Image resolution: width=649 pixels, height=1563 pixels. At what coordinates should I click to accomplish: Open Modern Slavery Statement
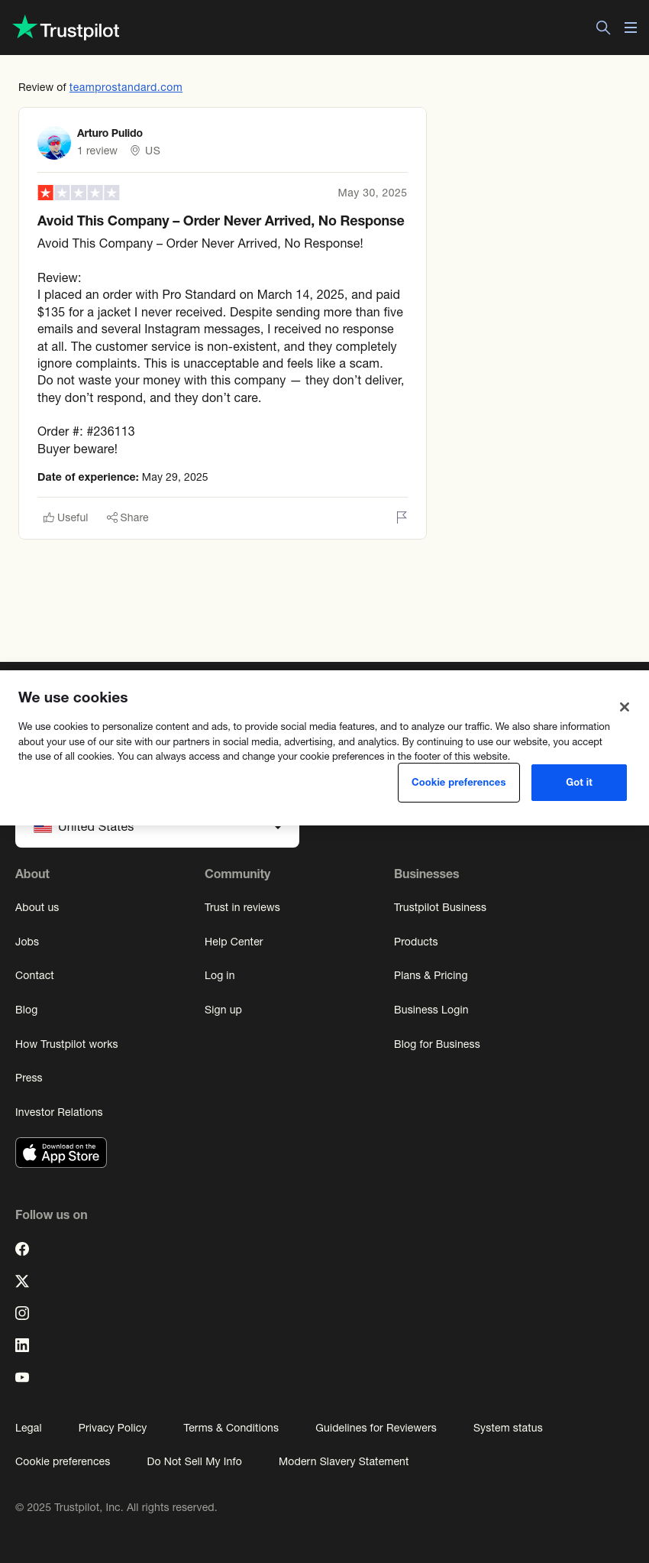(x=344, y=1461)
